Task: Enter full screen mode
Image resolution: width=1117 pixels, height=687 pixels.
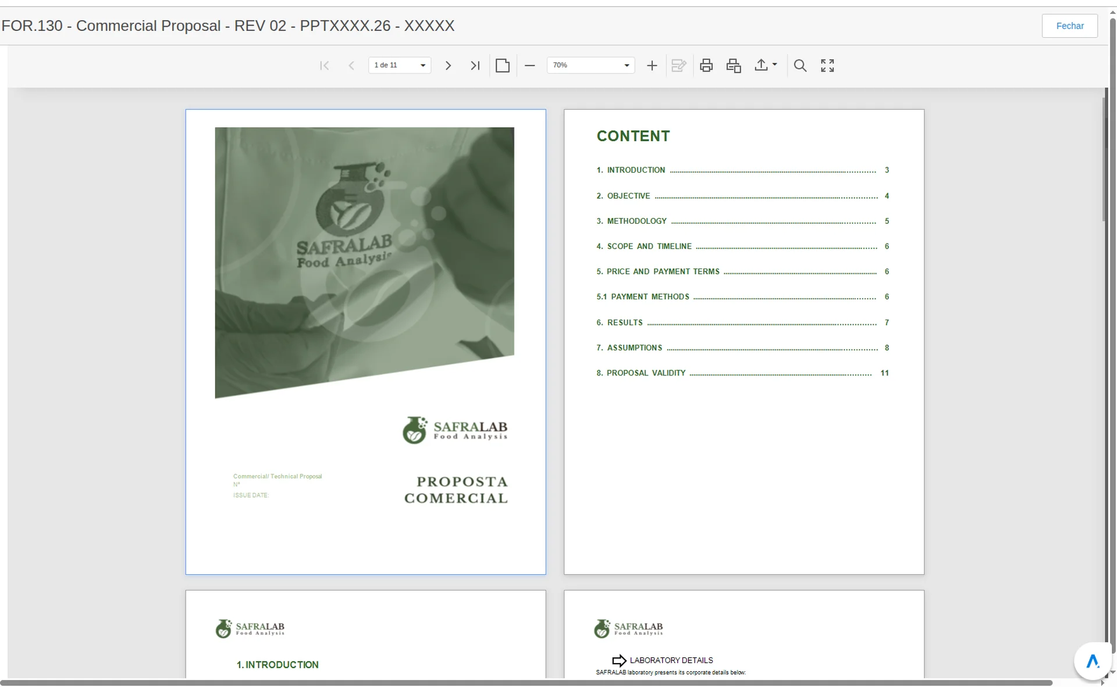Action: [x=827, y=66]
